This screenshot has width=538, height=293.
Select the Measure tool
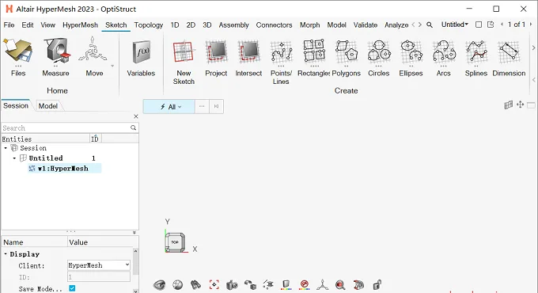(56, 57)
